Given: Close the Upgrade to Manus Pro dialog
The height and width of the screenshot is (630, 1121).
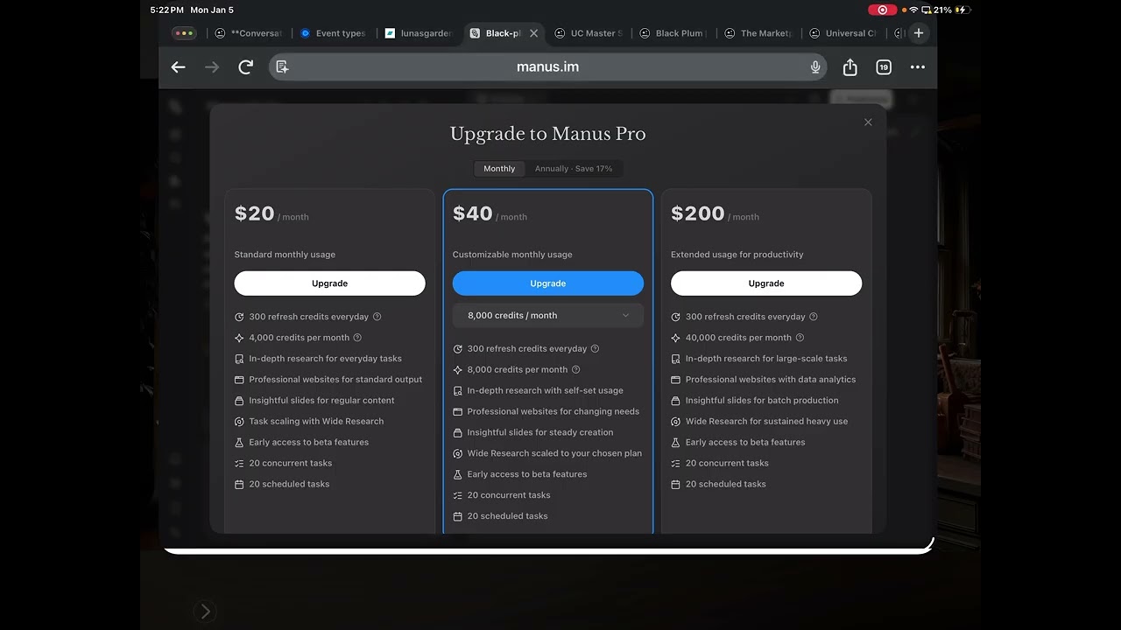Looking at the screenshot, I should (x=868, y=122).
